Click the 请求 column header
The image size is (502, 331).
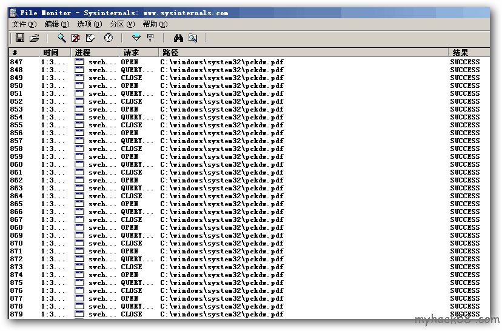tap(139, 53)
